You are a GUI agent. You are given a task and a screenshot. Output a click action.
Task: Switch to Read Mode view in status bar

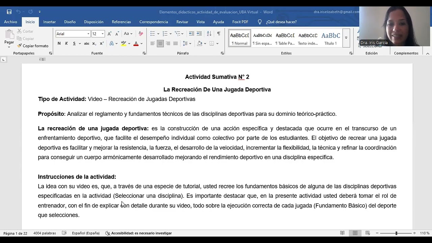click(342, 233)
